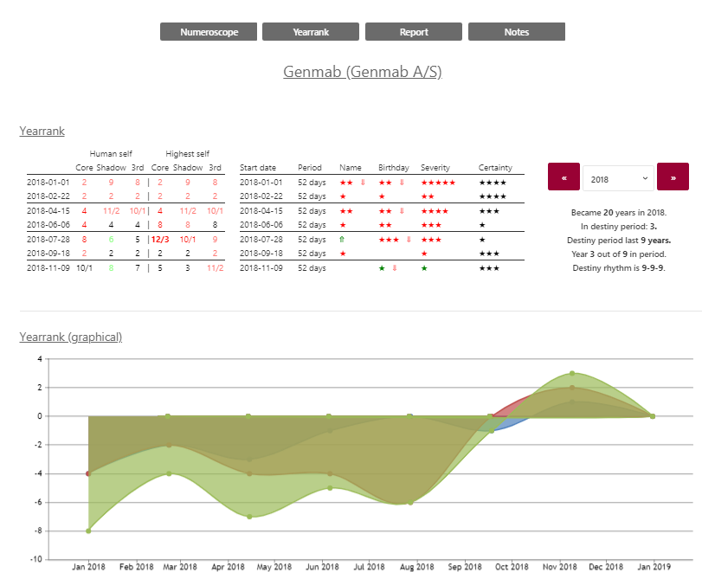Go to next year with » button
This screenshot has width=702, height=572.
[x=673, y=177]
